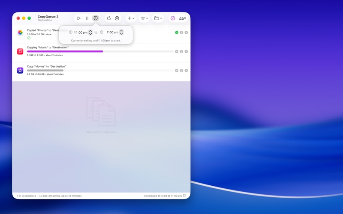Click the Movies star app icon
The width and height of the screenshot is (343, 214).
click(x=20, y=70)
